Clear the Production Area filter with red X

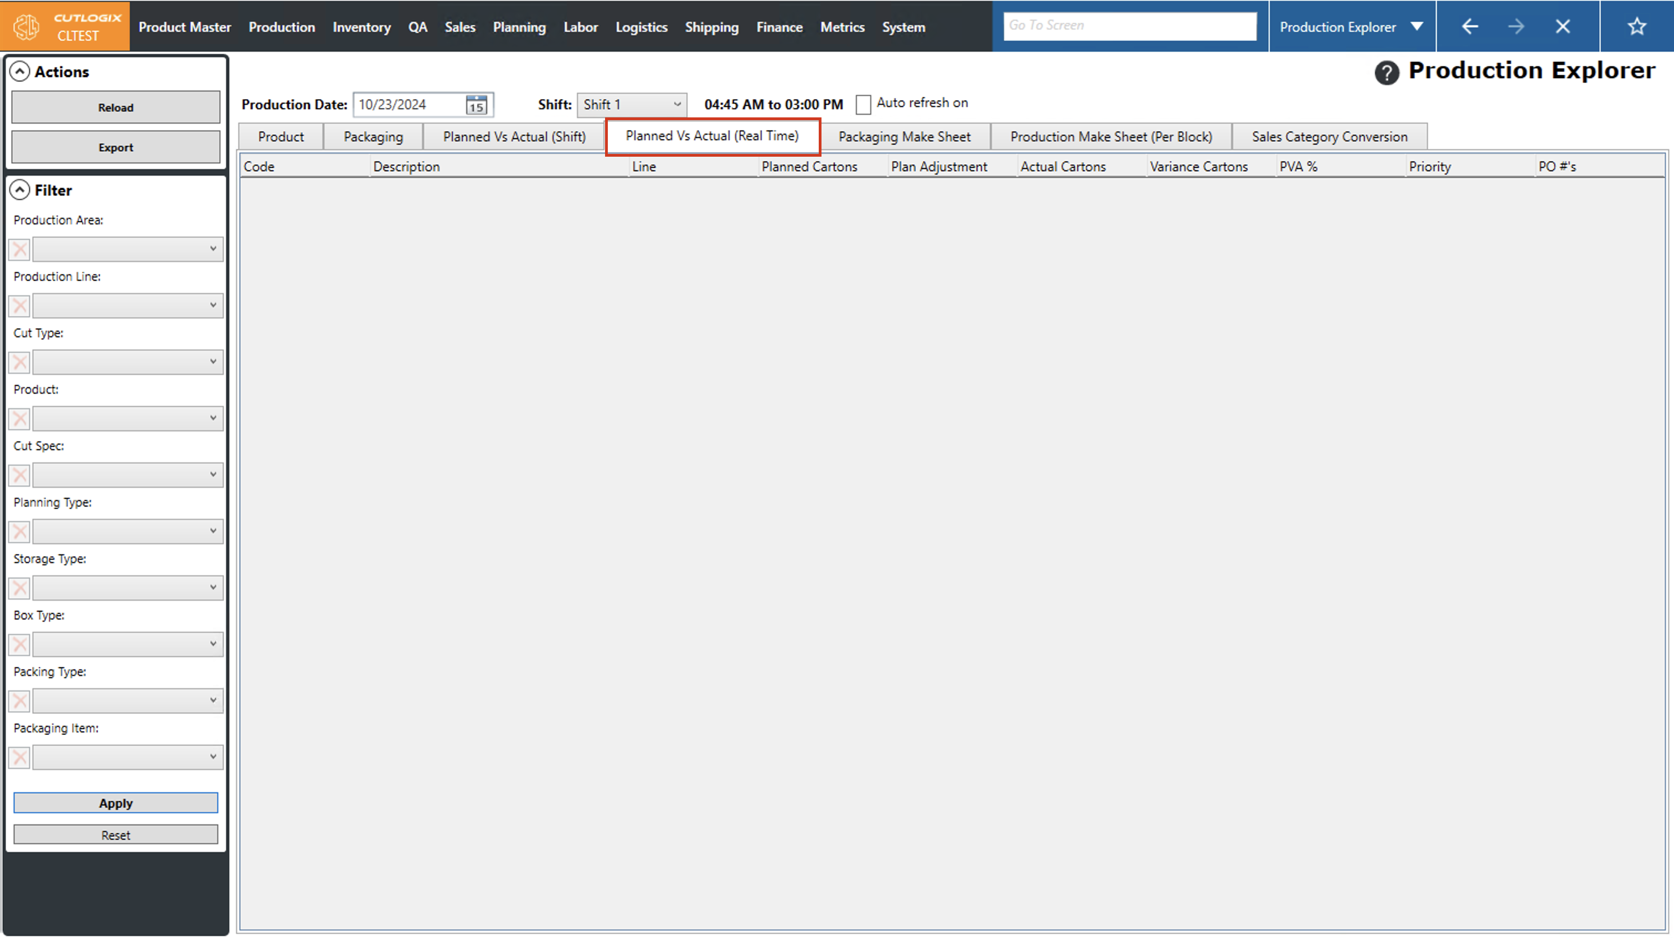pos(19,250)
